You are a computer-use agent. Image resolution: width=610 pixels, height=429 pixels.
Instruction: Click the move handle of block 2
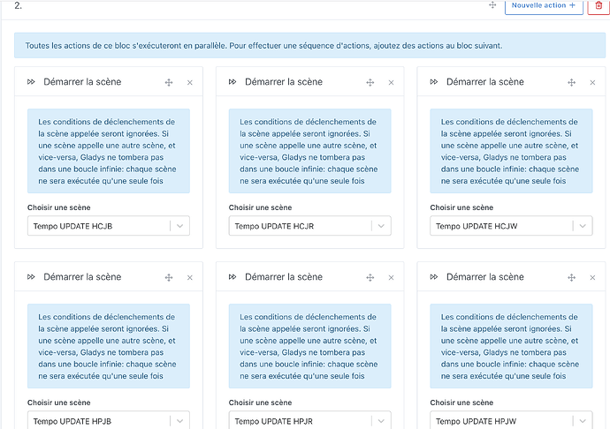(492, 5)
